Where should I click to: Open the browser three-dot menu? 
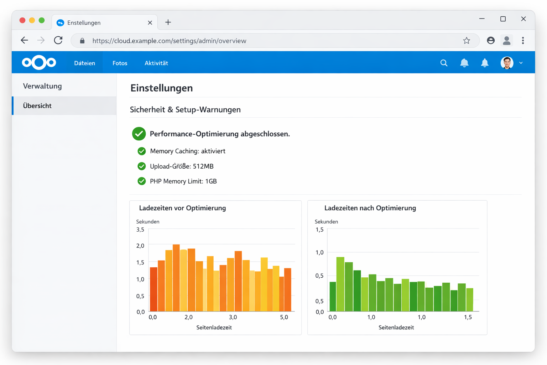pyautogui.click(x=523, y=40)
